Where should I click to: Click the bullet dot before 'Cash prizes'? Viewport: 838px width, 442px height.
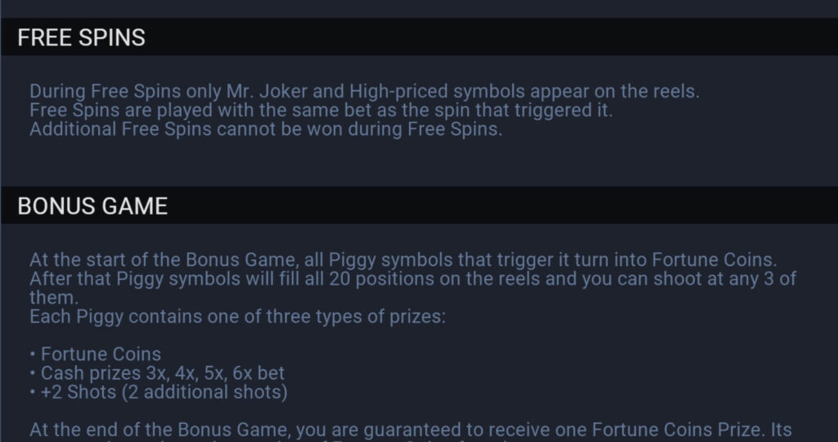33,373
